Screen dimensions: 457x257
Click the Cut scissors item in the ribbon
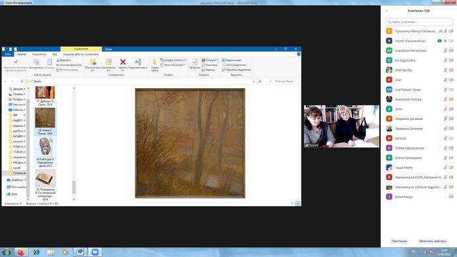click(x=63, y=60)
